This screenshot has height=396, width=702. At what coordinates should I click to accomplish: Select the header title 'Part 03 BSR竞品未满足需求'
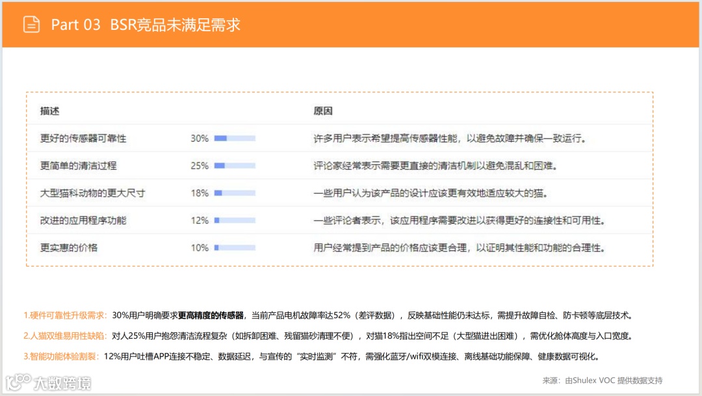coord(146,25)
